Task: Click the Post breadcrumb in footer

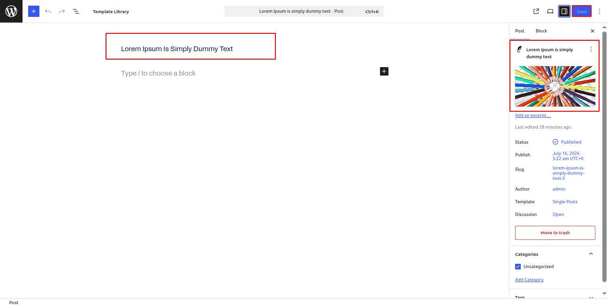Action: click(14, 303)
